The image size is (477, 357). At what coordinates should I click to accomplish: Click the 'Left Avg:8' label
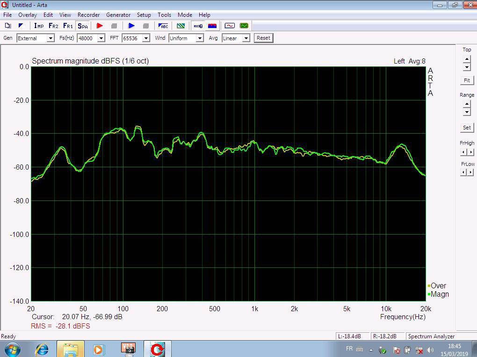[410, 61]
